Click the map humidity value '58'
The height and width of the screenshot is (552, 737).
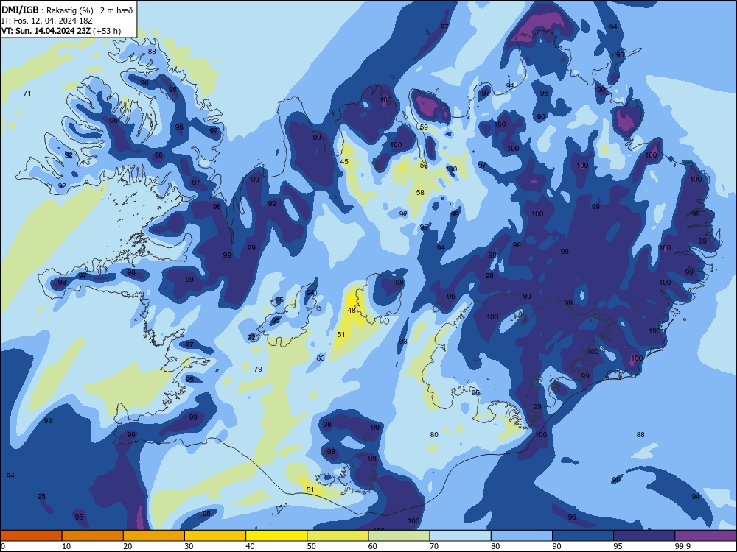point(420,192)
